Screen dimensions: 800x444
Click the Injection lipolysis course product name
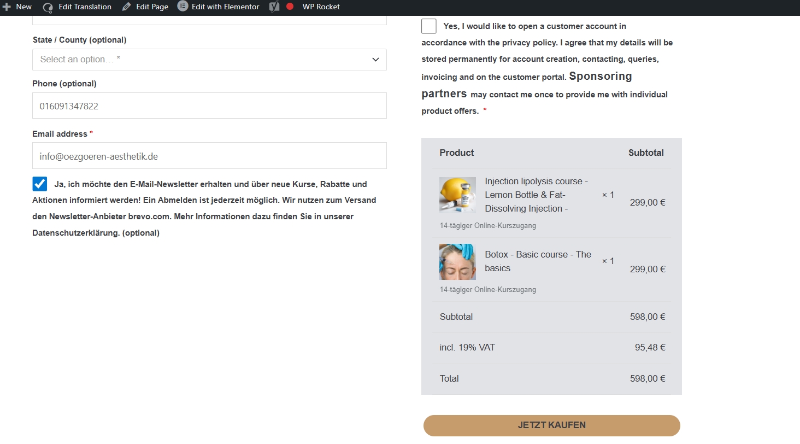(x=537, y=195)
